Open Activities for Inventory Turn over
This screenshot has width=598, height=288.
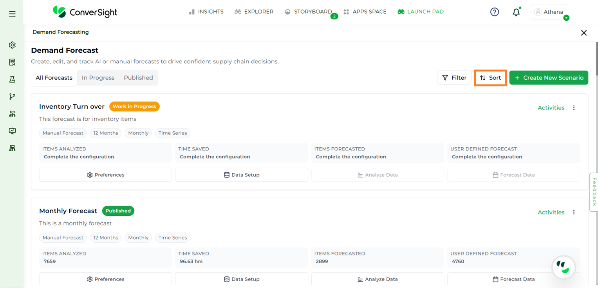(551, 108)
